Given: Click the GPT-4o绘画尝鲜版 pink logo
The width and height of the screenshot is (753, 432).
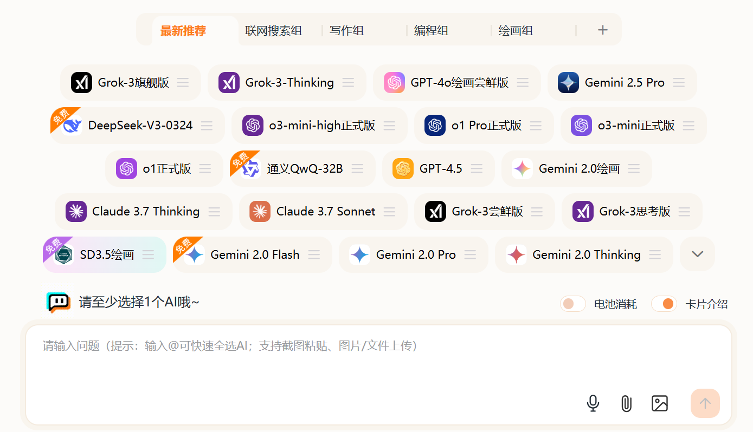Looking at the screenshot, I should [x=394, y=83].
